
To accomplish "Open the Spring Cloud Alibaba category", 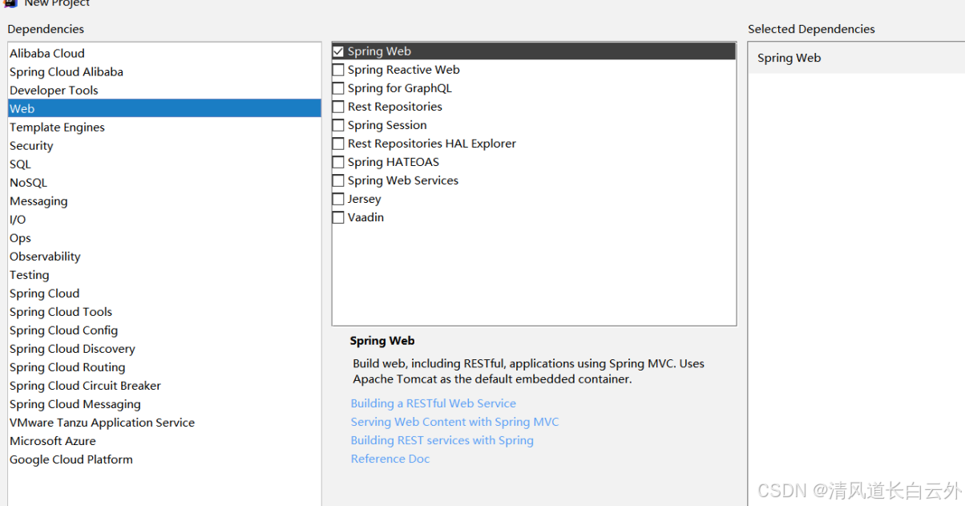I will 164,71.
